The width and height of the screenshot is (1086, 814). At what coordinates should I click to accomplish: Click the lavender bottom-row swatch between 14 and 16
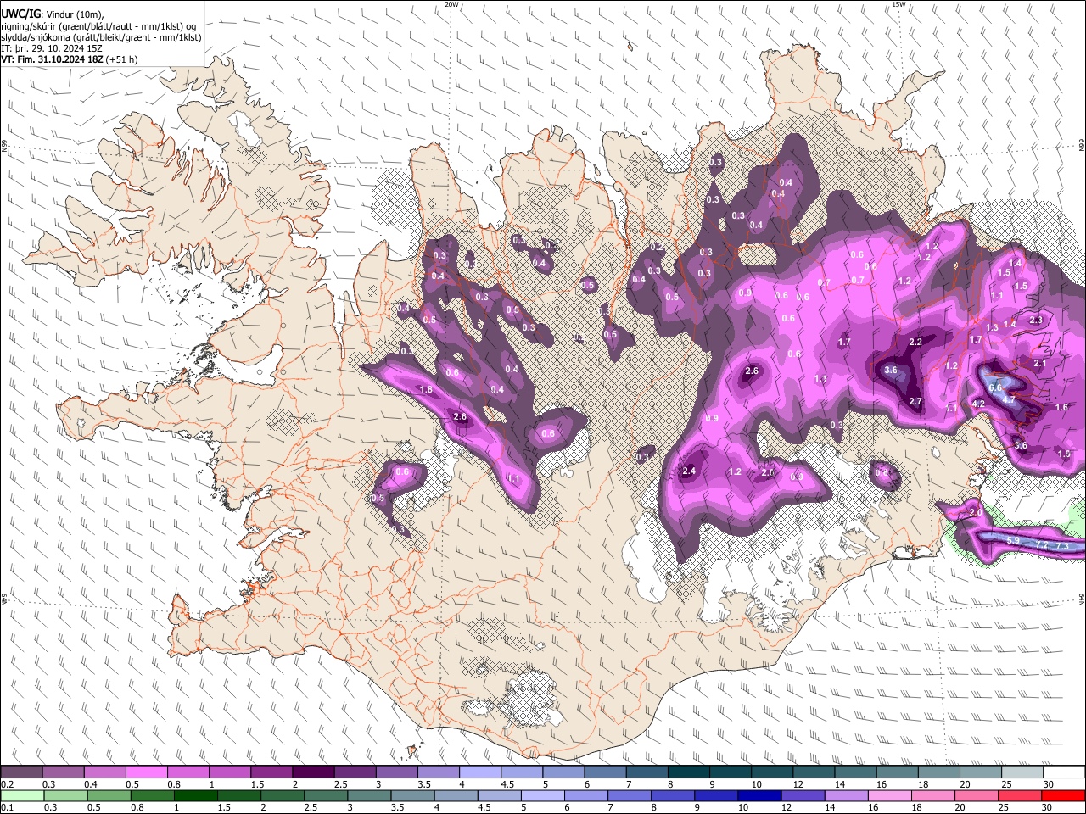pos(845,795)
